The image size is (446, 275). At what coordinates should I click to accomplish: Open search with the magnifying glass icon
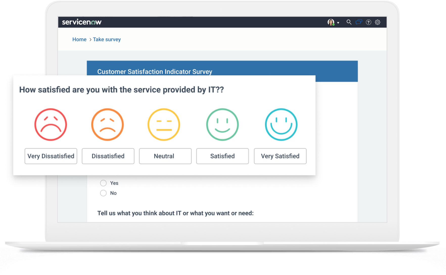(x=349, y=22)
